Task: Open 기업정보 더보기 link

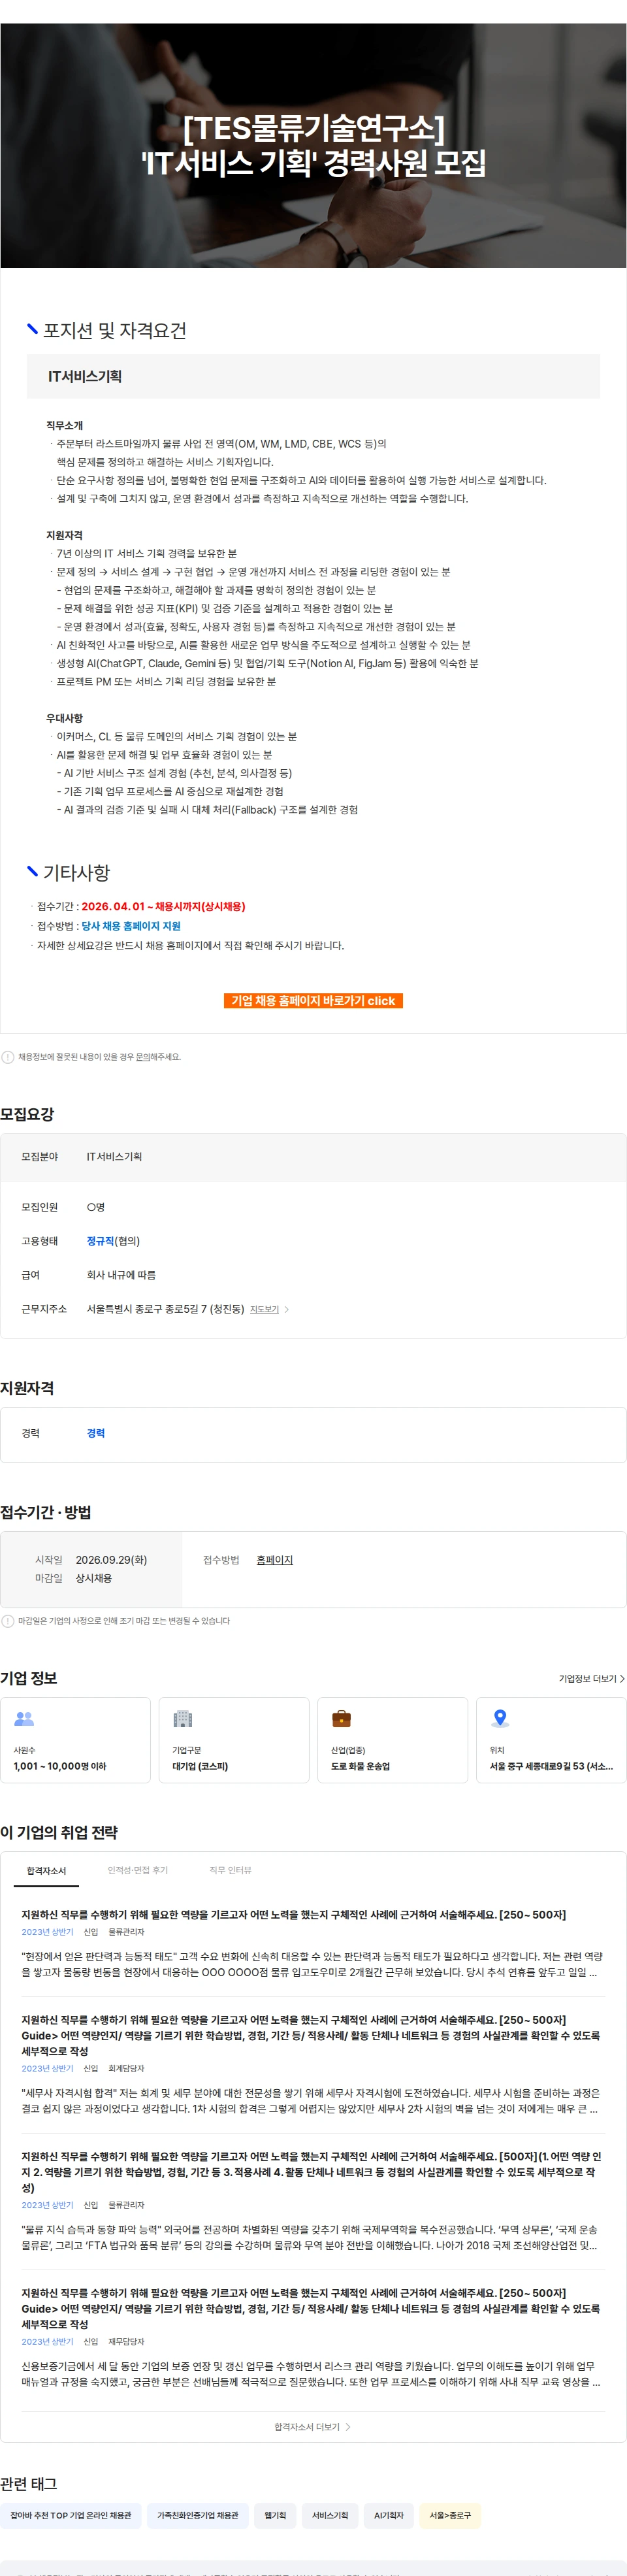Action: click(x=587, y=1679)
